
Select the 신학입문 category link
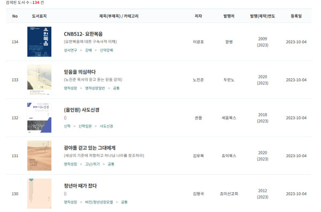(x=85, y=126)
